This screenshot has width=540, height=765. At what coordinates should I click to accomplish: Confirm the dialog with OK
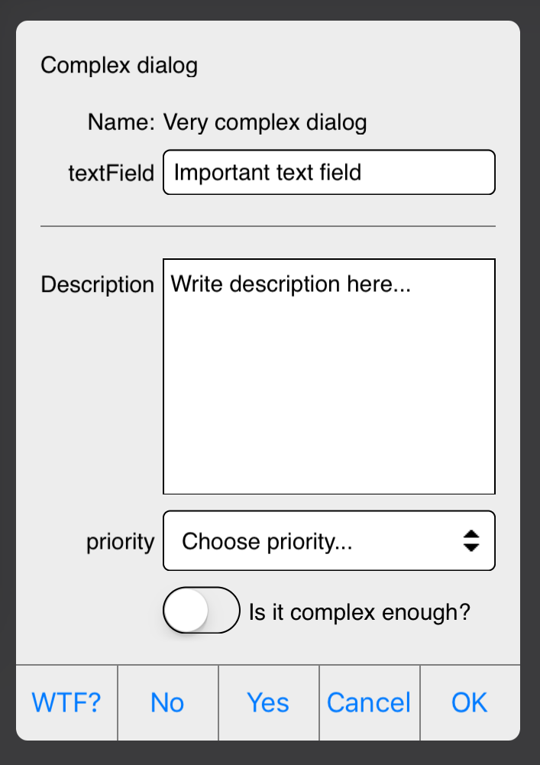point(469,702)
